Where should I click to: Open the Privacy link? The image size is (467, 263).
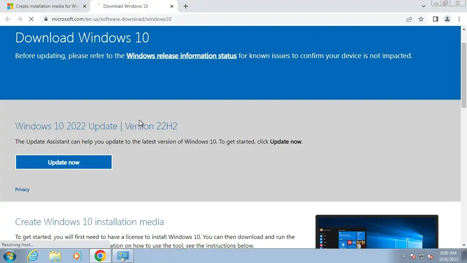point(22,189)
